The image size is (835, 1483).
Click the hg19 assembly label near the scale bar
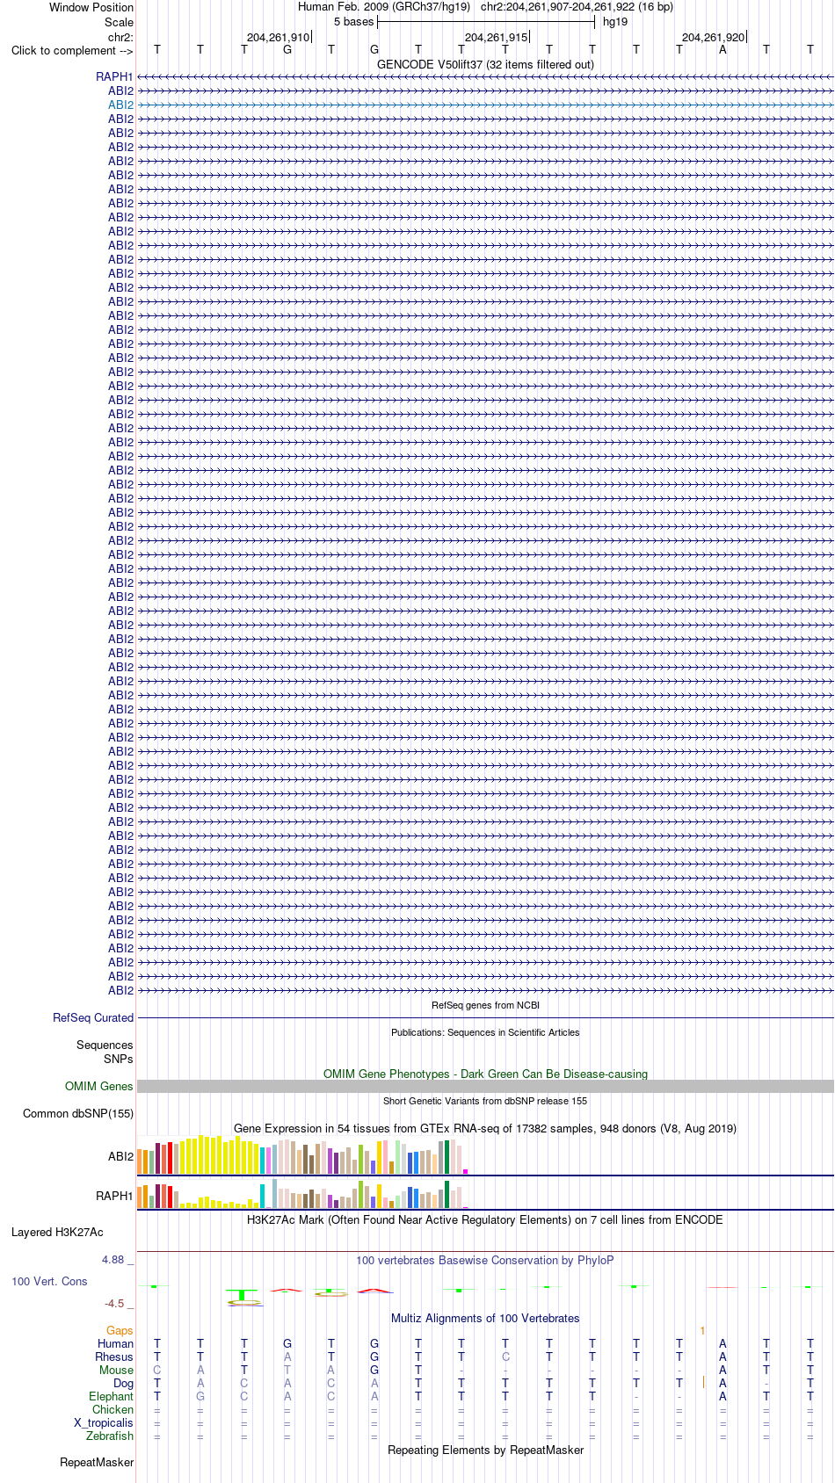615,22
